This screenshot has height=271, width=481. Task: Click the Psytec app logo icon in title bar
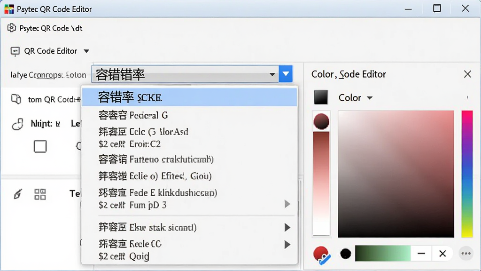(x=9, y=9)
